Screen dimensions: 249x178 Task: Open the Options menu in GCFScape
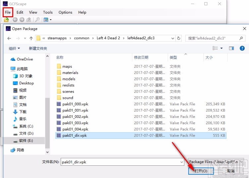(65, 12)
